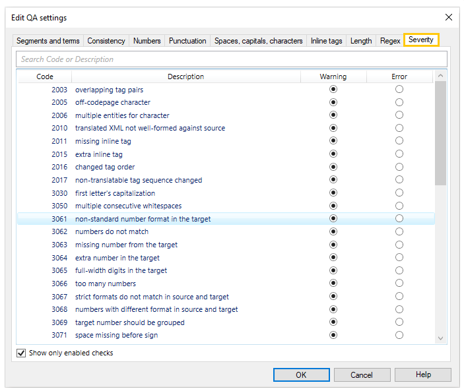Image resolution: width=464 pixels, height=391 pixels.
Task: Open Help for QA settings
Action: coord(423,375)
